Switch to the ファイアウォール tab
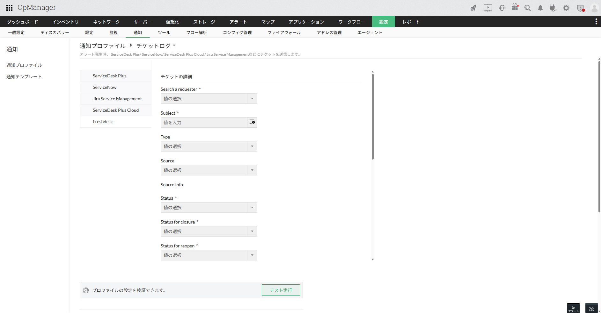601x313 pixels. click(x=284, y=32)
